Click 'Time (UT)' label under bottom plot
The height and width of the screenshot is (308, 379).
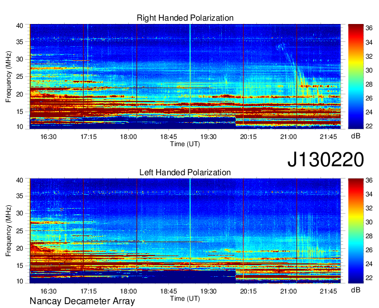185,299
